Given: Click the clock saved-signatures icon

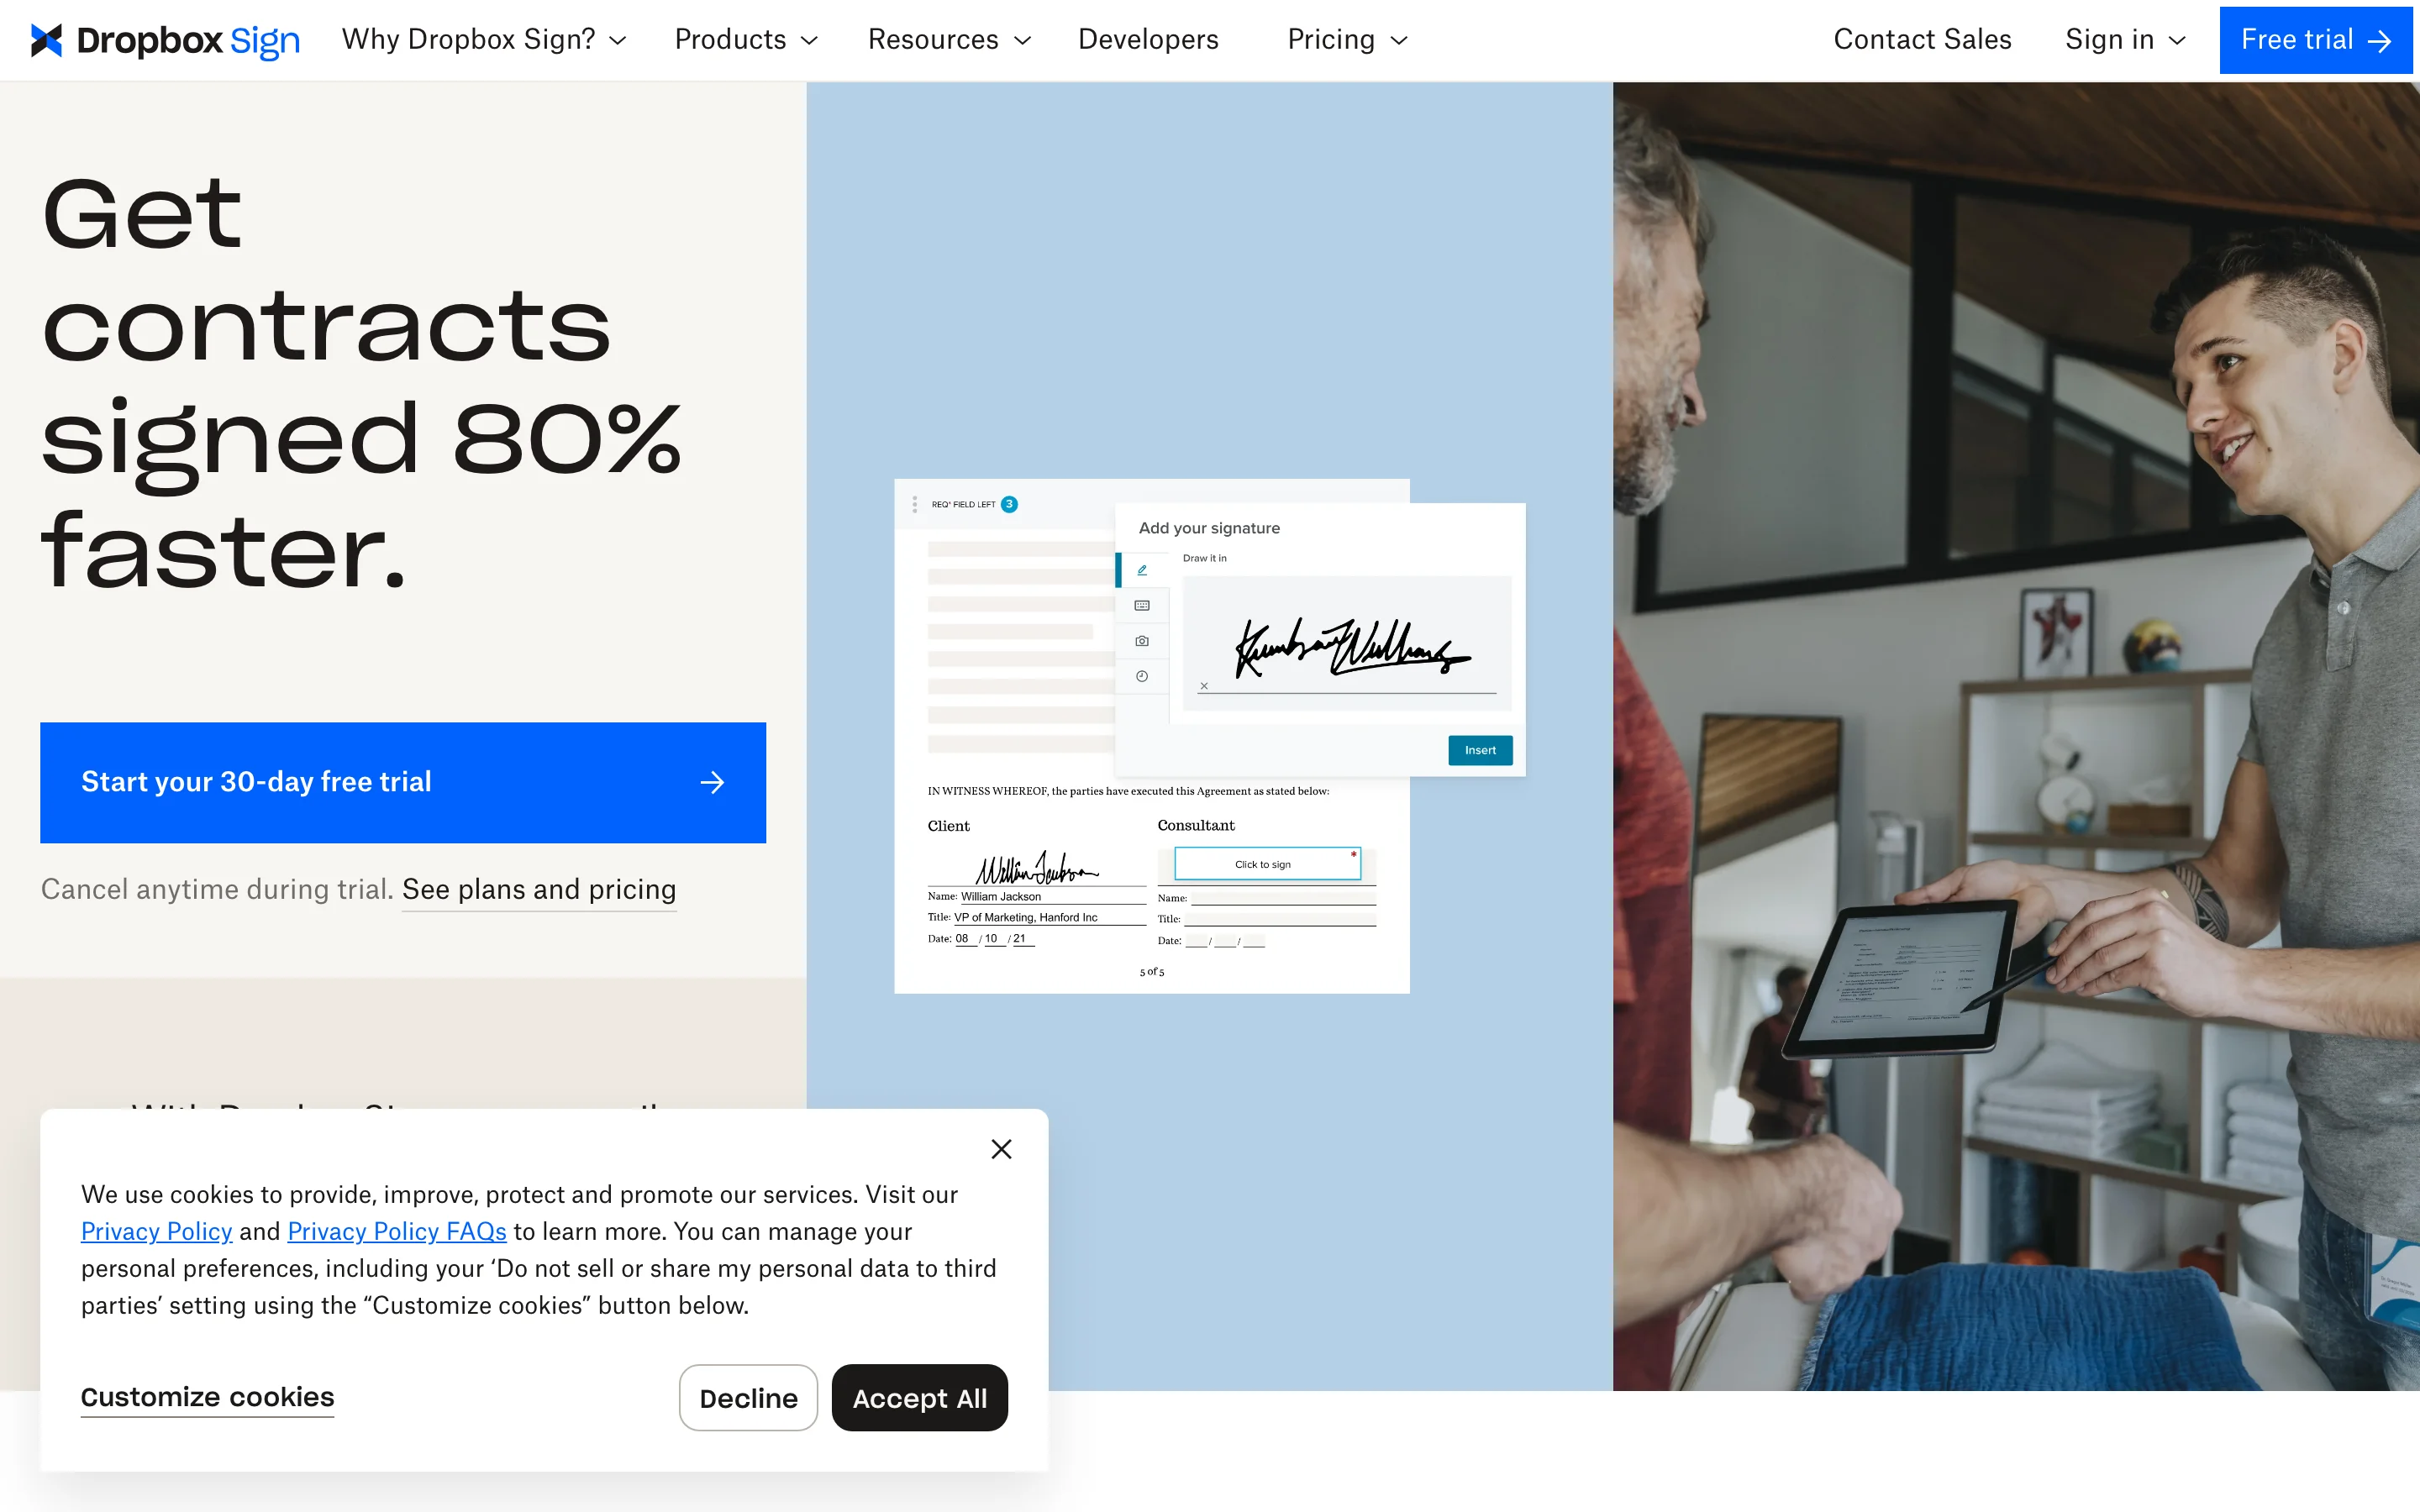Looking at the screenshot, I should click(1142, 677).
